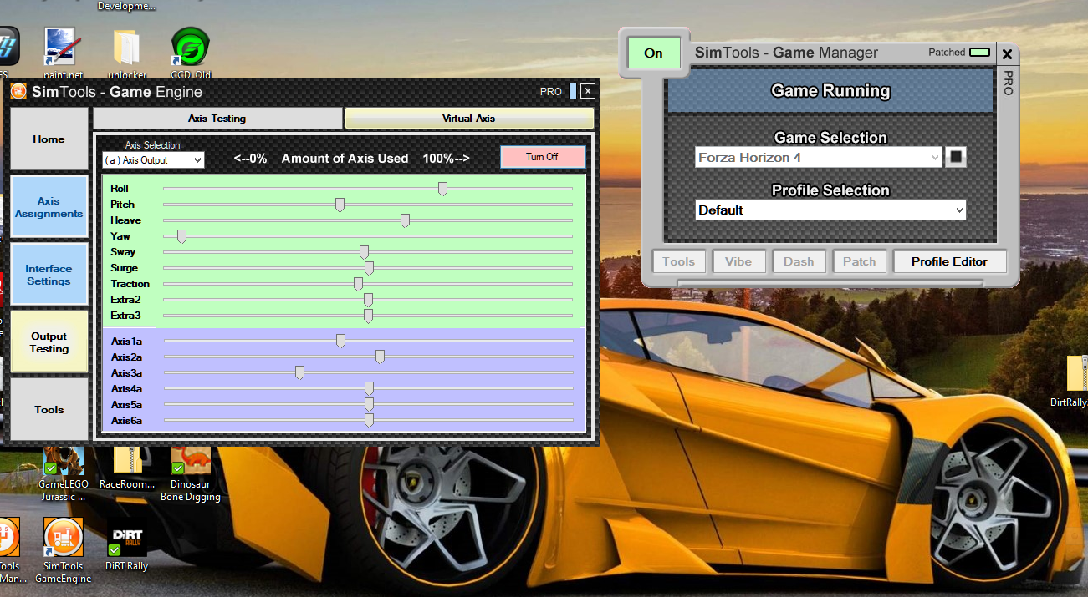Click the Axis2a slider handle

[x=380, y=357]
